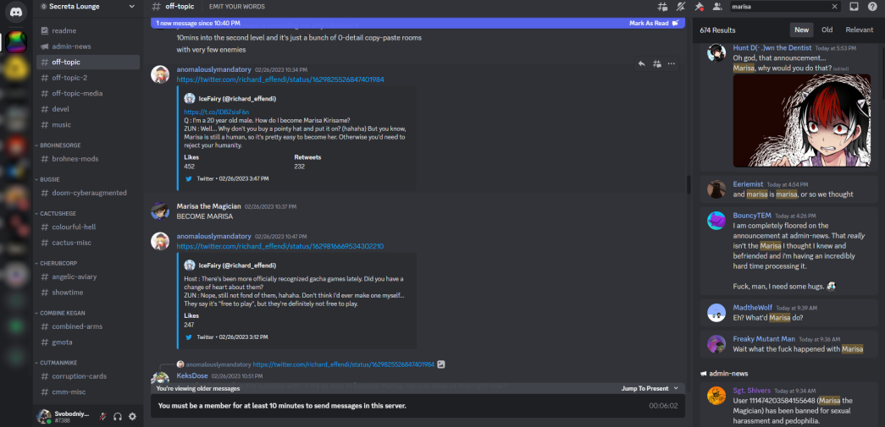Collapse the BROHNESORGE category
Viewport: 885px width, 427px height.
pos(59,145)
